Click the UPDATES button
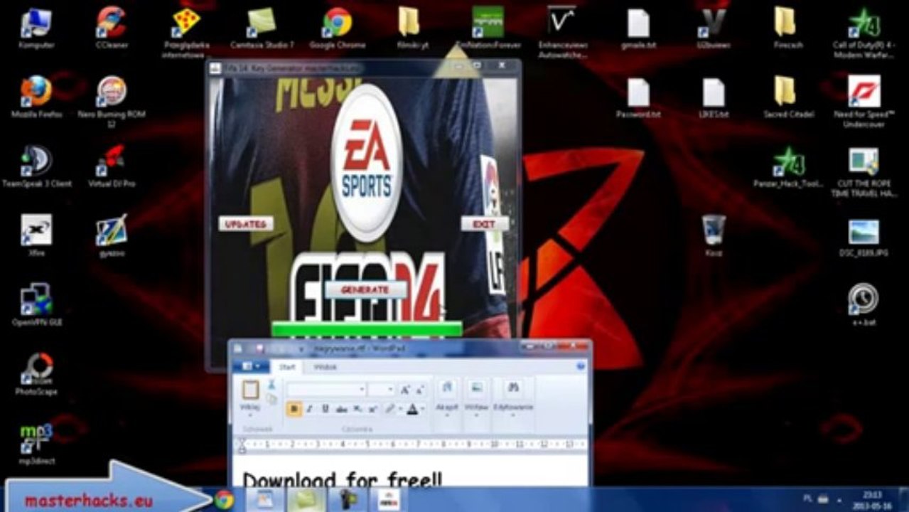909x512 pixels. tap(245, 224)
